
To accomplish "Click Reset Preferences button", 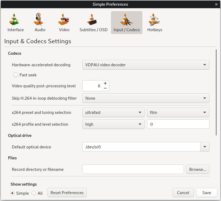I will click(x=67, y=193).
